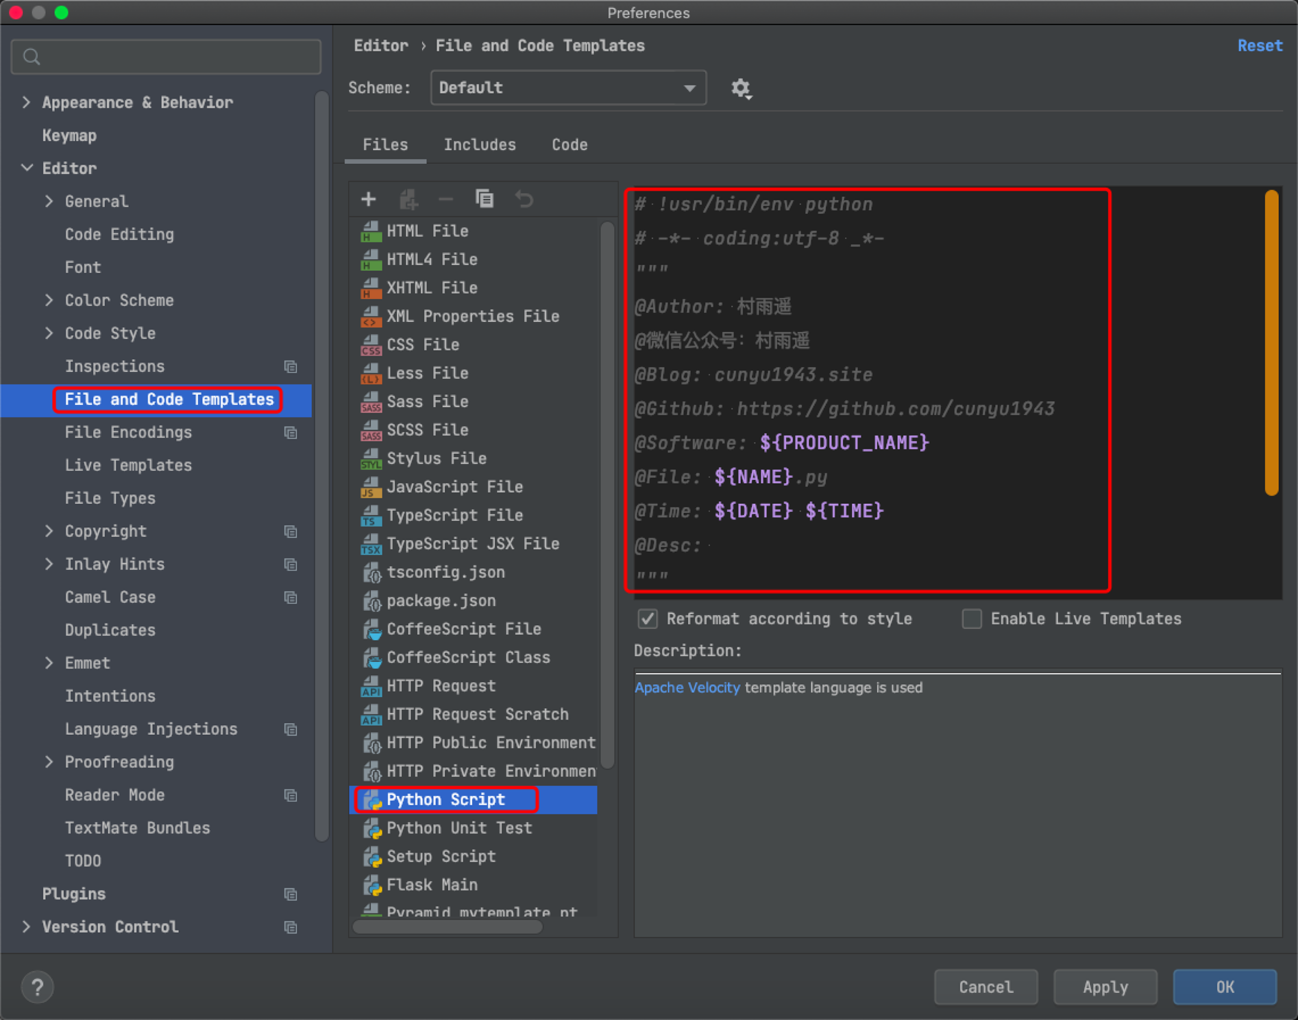Collapse the Editor tree section

pyautogui.click(x=27, y=168)
